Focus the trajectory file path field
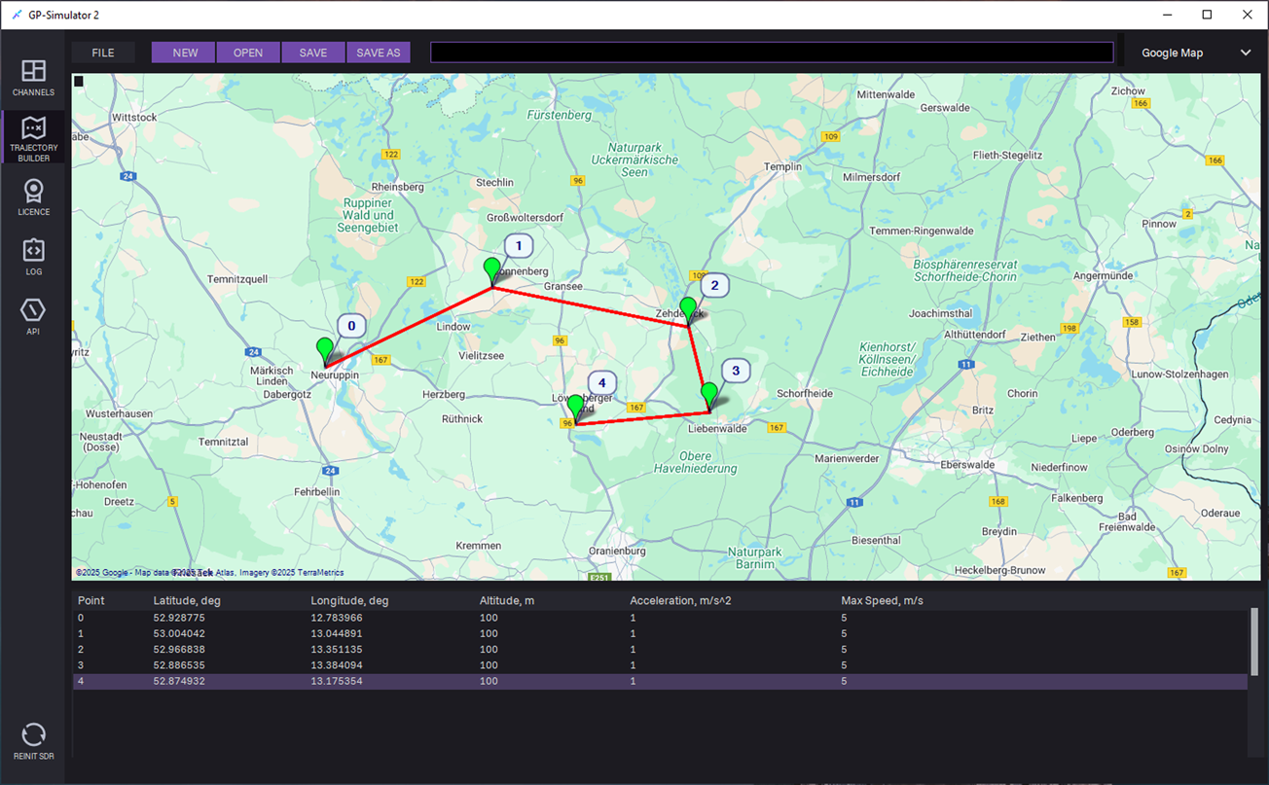1269x785 pixels. [772, 53]
